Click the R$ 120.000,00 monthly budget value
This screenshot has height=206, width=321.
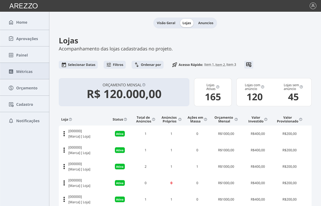click(x=124, y=94)
